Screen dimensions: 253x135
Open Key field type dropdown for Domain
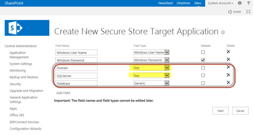[151, 68]
